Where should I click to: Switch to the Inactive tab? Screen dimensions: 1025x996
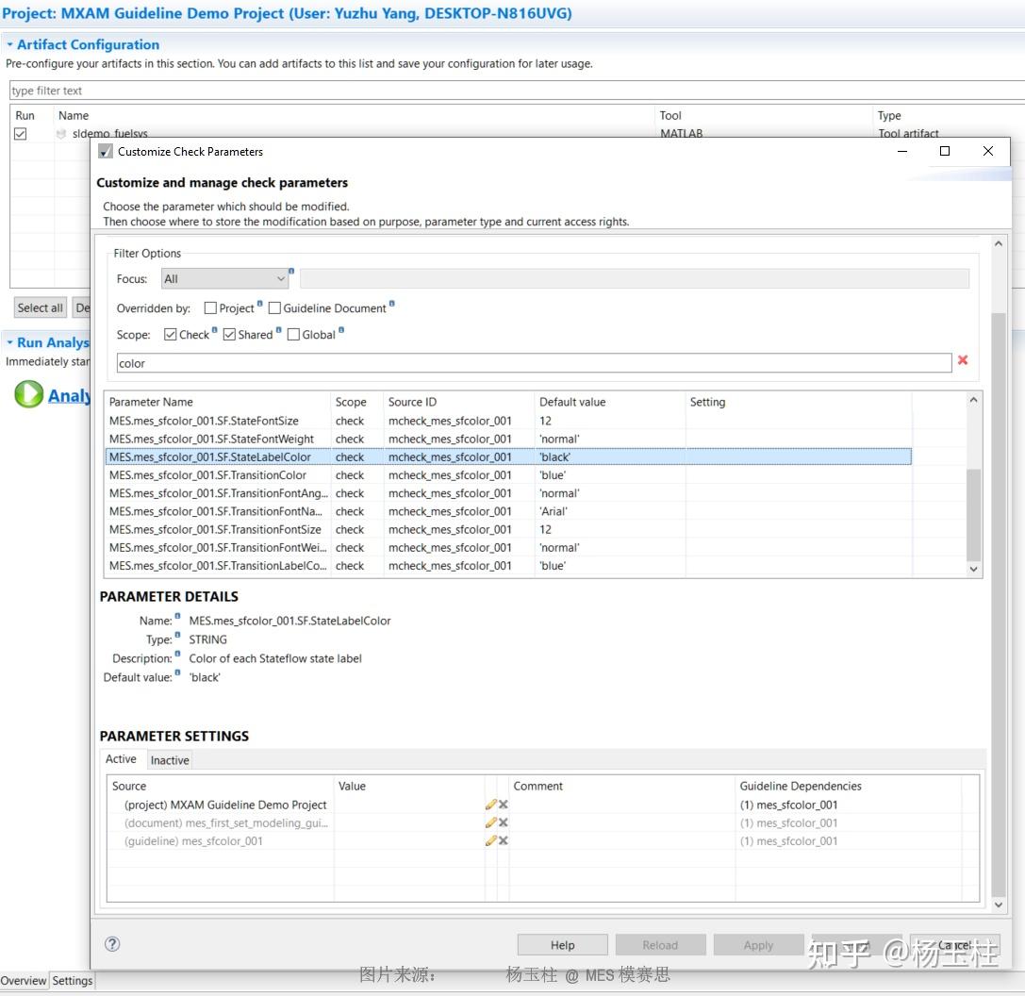tap(169, 760)
